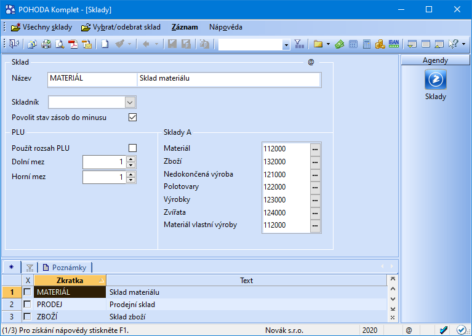
Task: Open account picker for Polotovary
Action: [x=315, y=187]
